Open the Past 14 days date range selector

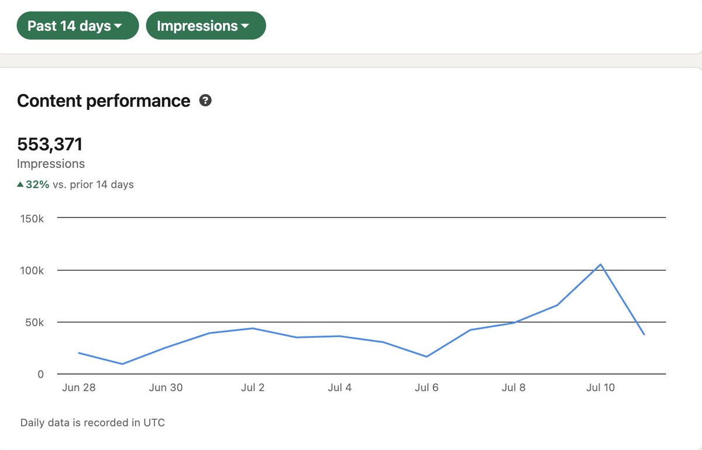77,25
